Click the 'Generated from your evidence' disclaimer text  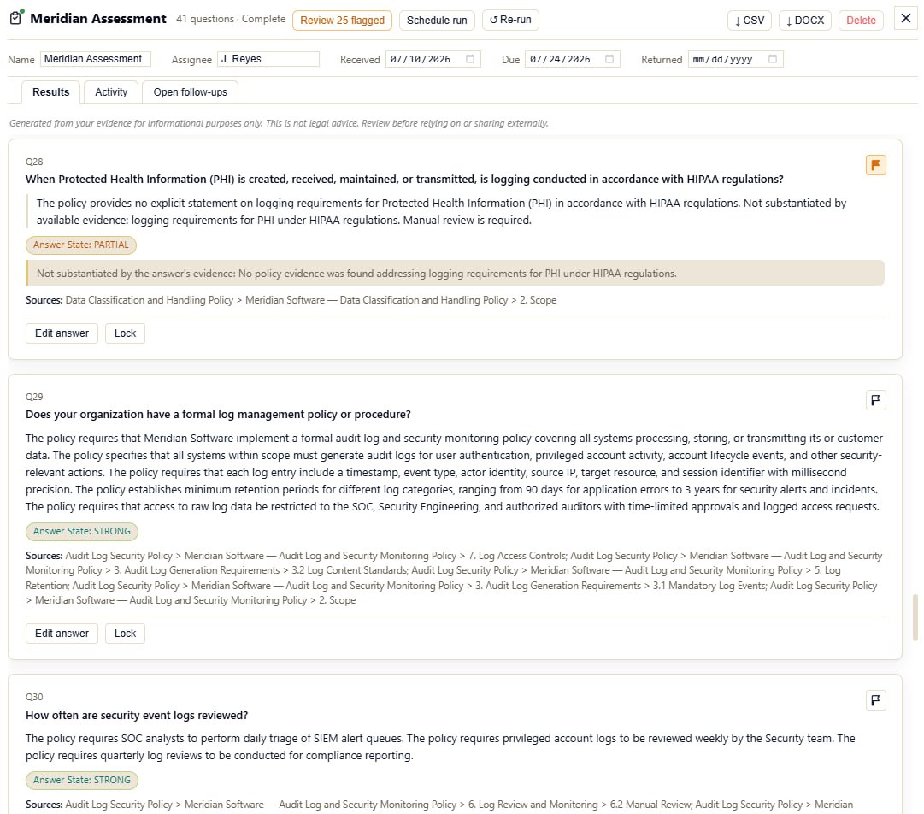[279, 123]
